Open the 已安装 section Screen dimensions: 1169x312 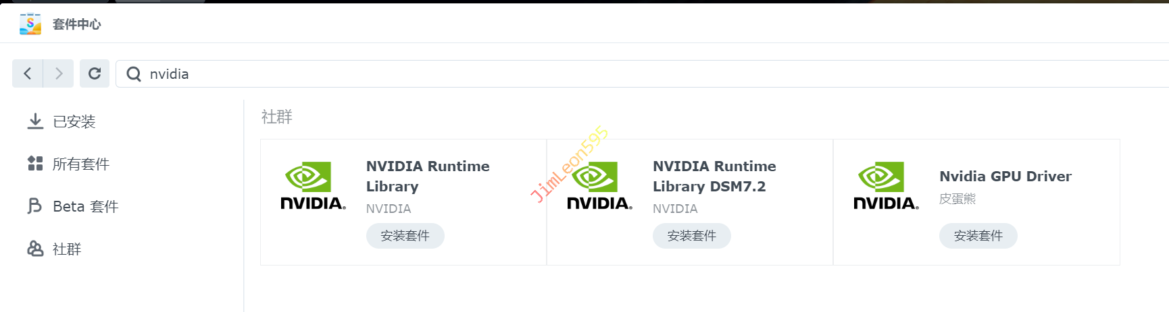click(x=74, y=122)
